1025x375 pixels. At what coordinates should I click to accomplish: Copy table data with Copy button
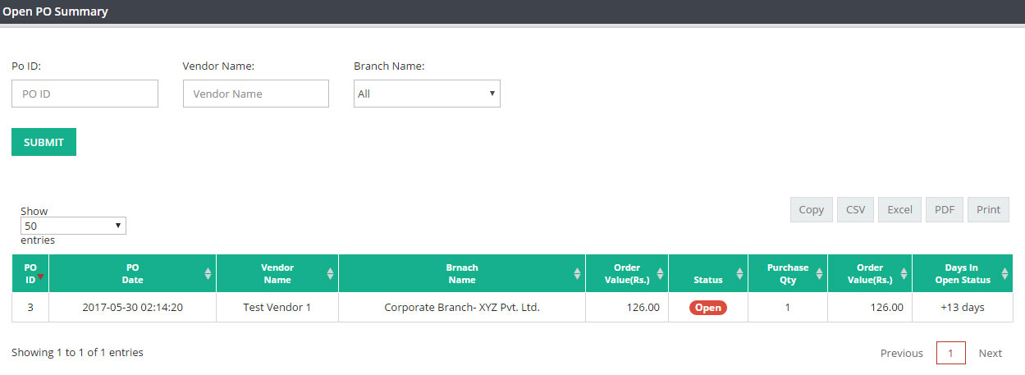point(812,209)
